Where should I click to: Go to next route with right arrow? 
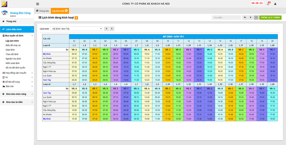point(112,28)
